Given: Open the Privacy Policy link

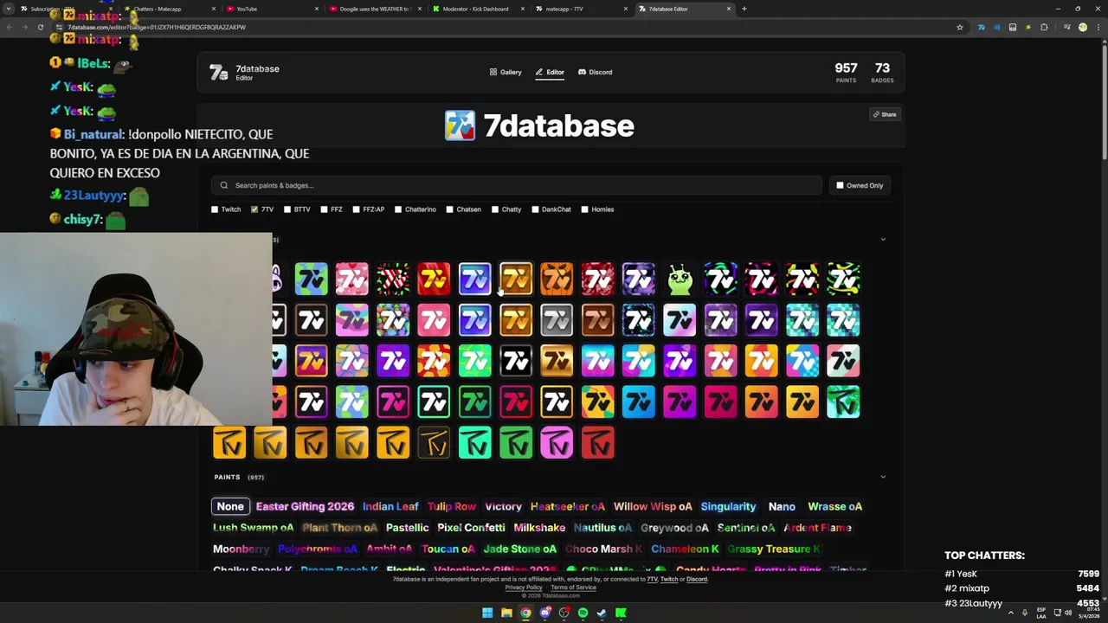Looking at the screenshot, I should tap(524, 588).
